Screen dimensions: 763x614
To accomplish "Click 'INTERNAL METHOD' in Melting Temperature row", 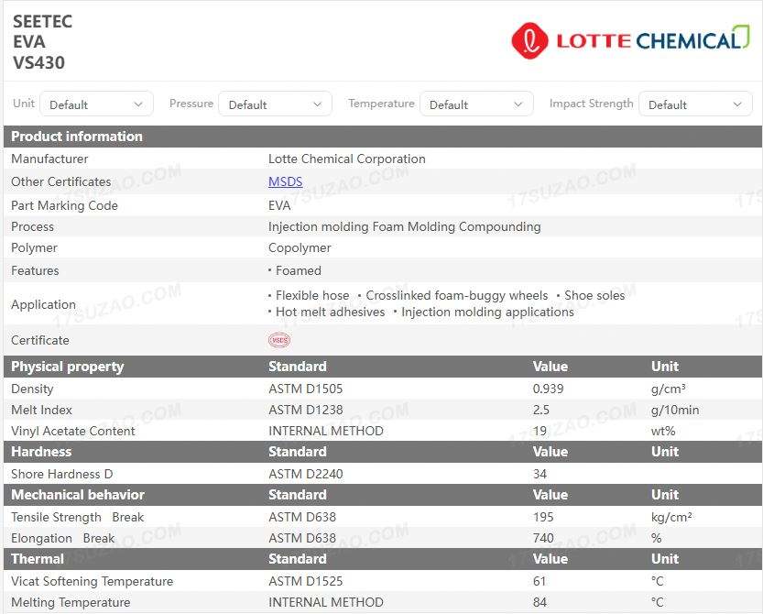I will pos(325,603).
